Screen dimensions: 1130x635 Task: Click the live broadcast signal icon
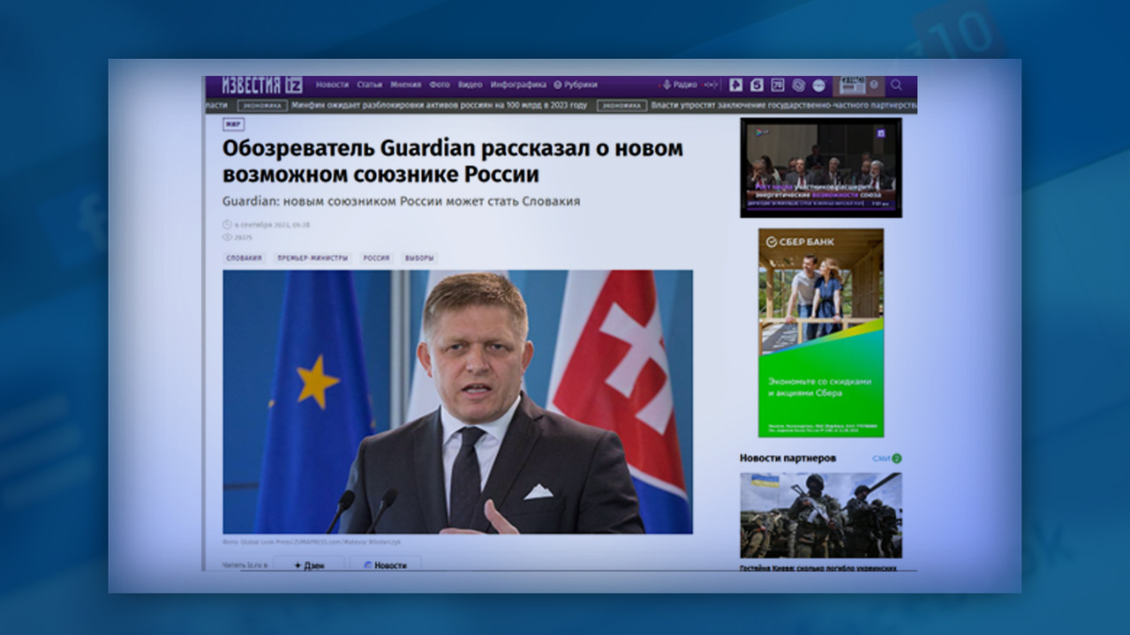coord(711,85)
